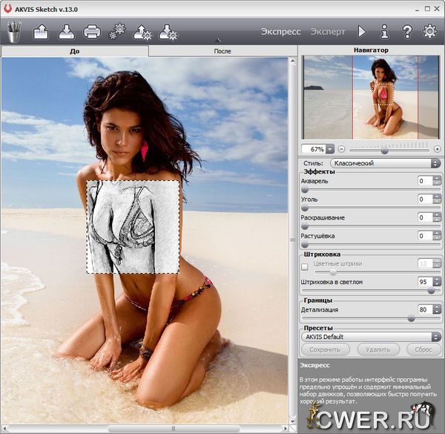Viewport: 445px width, 434px height.
Task: Open preferences gear icon at top right
Action: pos(429,32)
